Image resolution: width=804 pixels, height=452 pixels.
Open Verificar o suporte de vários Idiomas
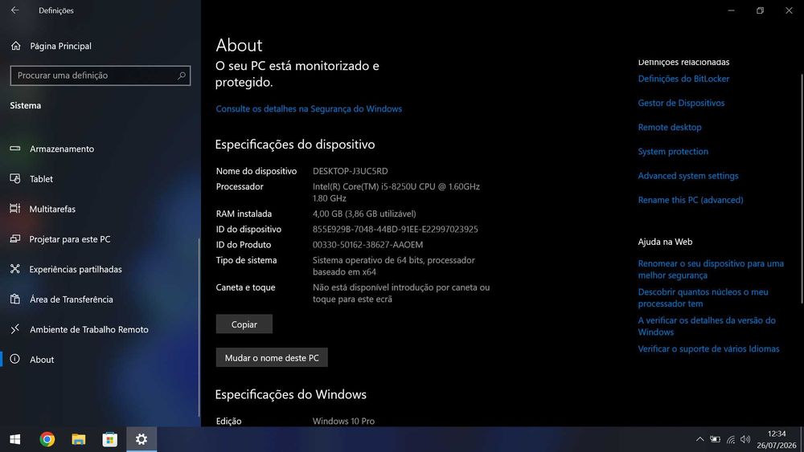click(x=708, y=348)
